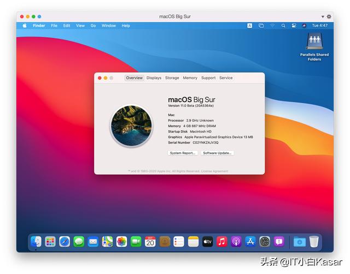Open Spotlight search in menu bar
Screen dimensions: 350x274
[283, 26]
